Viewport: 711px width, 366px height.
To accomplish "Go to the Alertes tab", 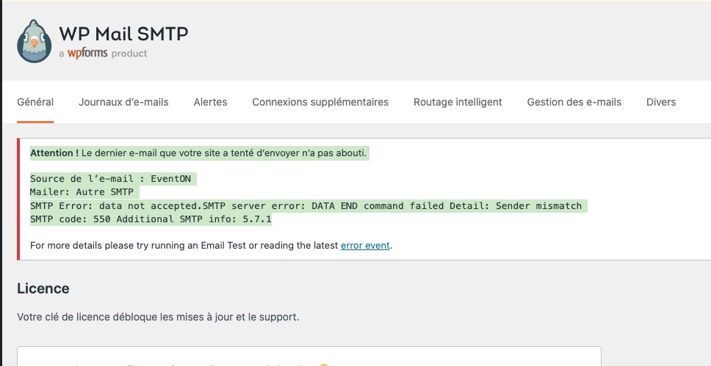I will click(210, 102).
